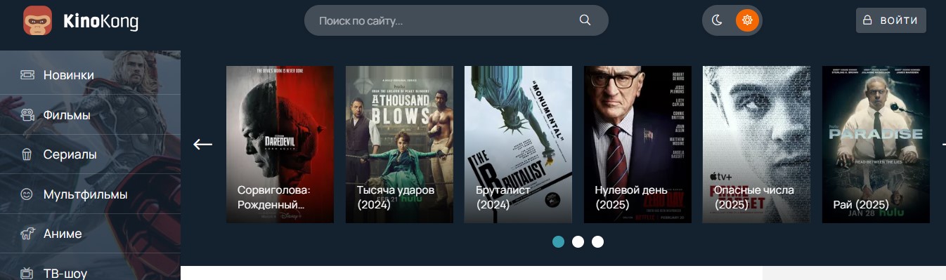
Task: Select the third carousel page dot
Action: (x=597, y=241)
